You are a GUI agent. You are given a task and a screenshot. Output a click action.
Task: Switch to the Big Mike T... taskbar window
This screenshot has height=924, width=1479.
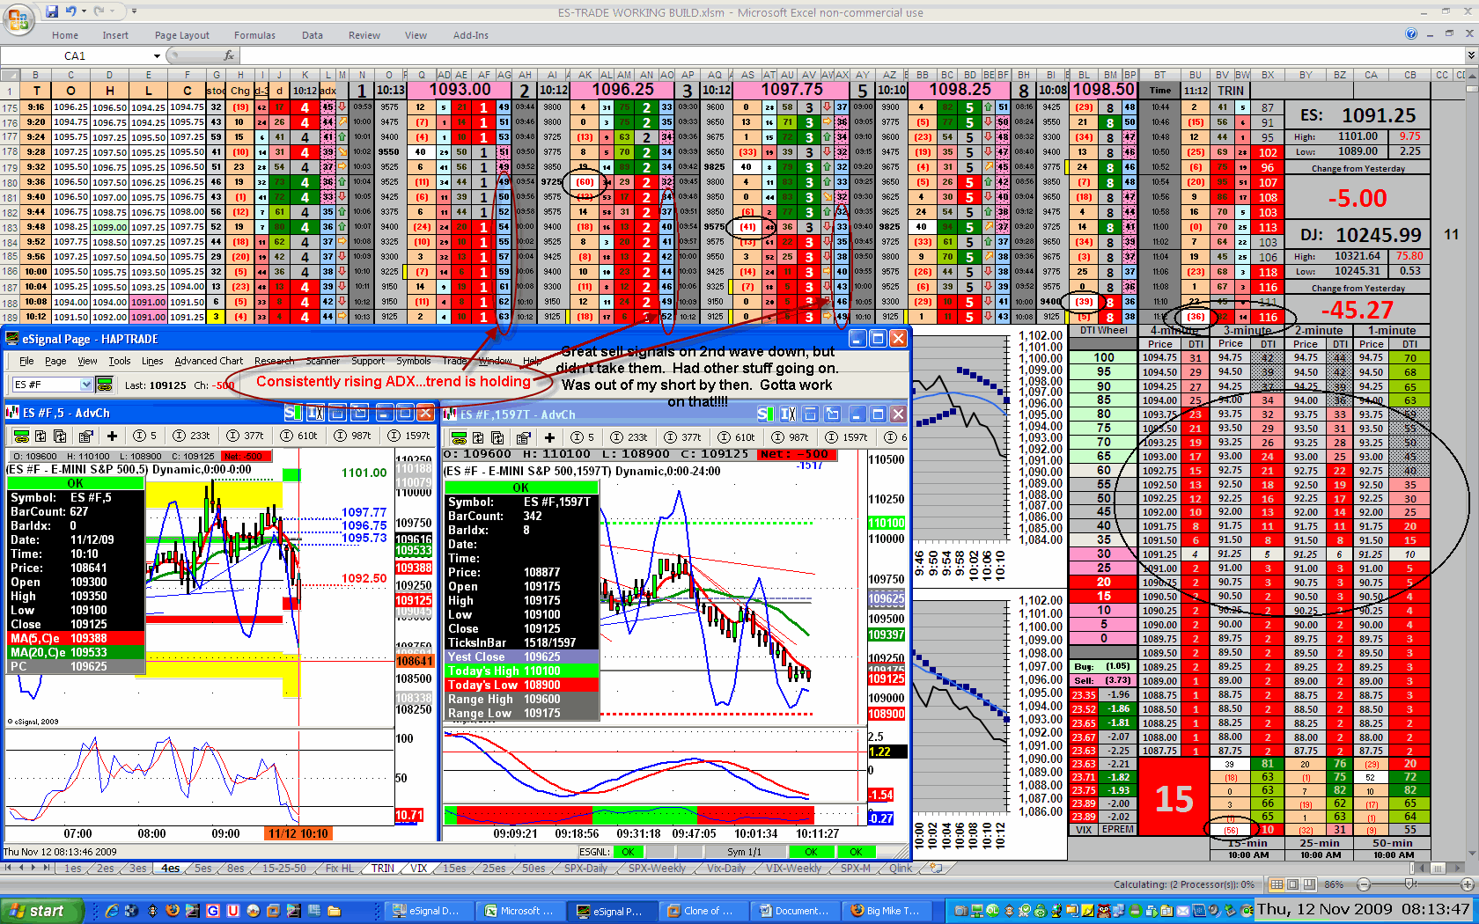[889, 911]
